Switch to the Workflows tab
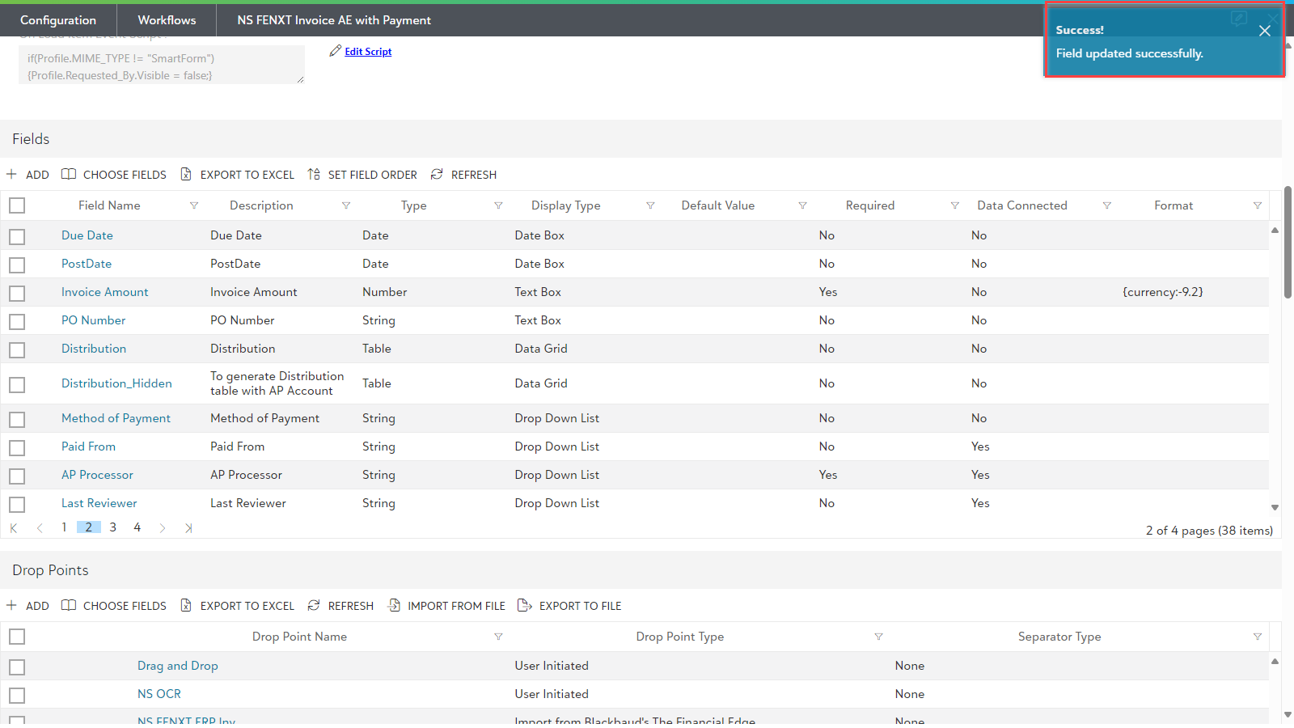This screenshot has height=728, width=1294. pyautogui.click(x=167, y=20)
